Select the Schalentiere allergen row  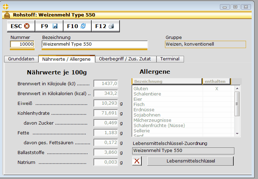[x=183, y=94]
